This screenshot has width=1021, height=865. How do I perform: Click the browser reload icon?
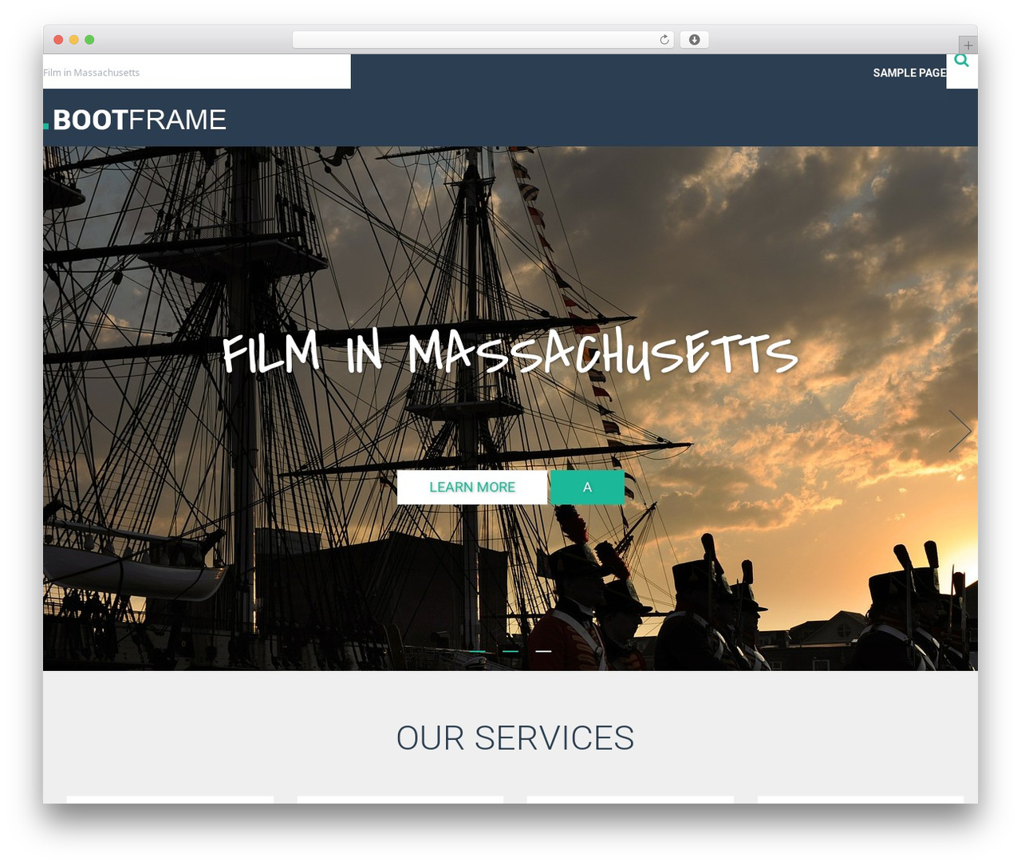pyautogui.click(x=664, y=40)
